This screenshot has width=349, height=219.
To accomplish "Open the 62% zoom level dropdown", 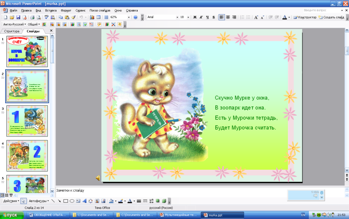I will 129,18.
